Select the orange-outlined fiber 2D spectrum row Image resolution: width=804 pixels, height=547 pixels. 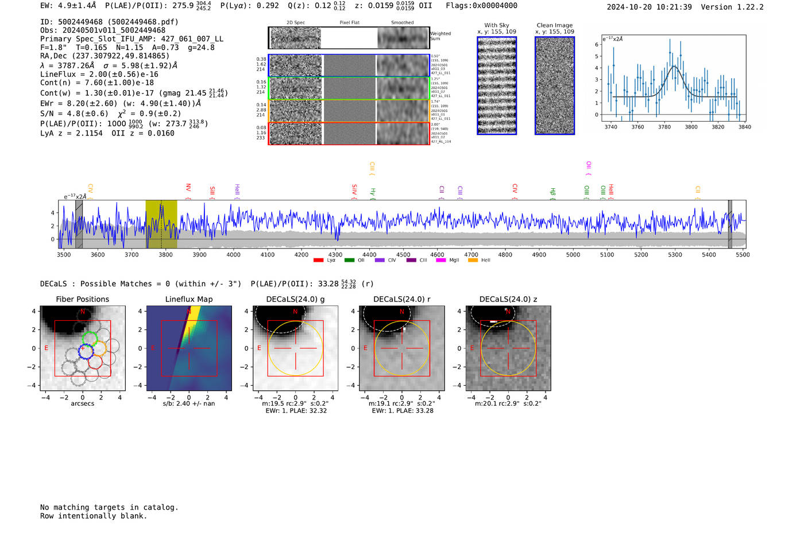tap(349, 111)
